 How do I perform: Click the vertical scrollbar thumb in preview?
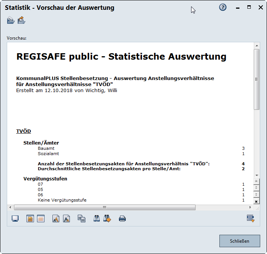pos(256,79)
